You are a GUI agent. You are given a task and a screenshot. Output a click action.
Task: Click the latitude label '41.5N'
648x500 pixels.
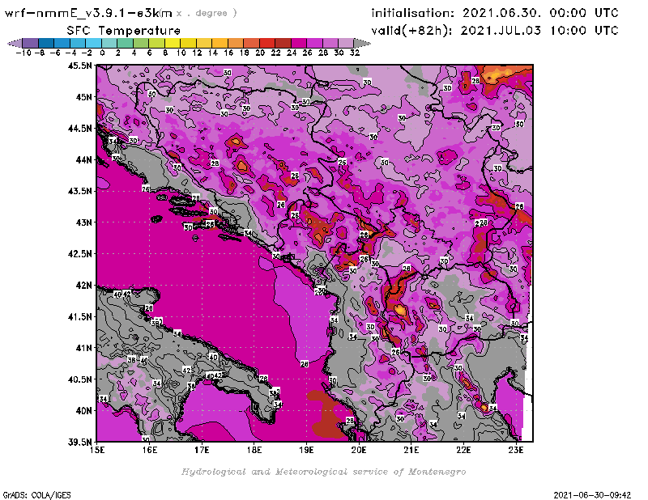coord(80,316)
